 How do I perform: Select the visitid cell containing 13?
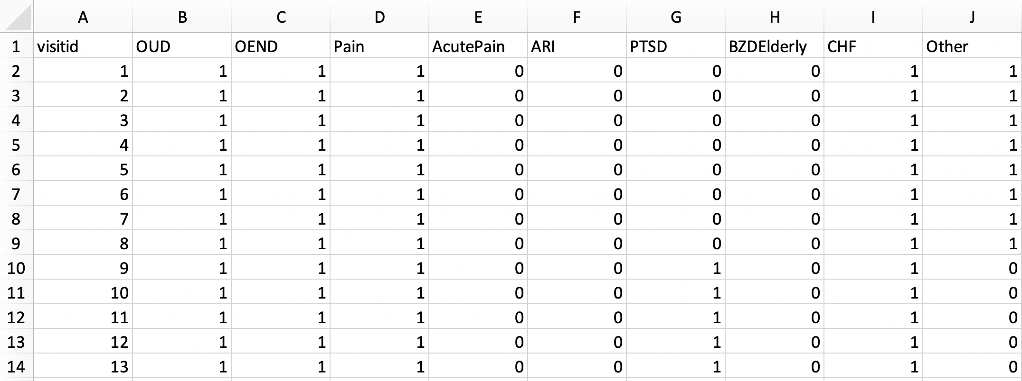[83, 366]
